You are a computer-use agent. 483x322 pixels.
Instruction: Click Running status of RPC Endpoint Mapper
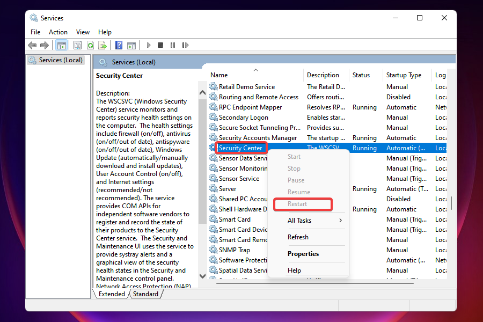tap(364, 107)
